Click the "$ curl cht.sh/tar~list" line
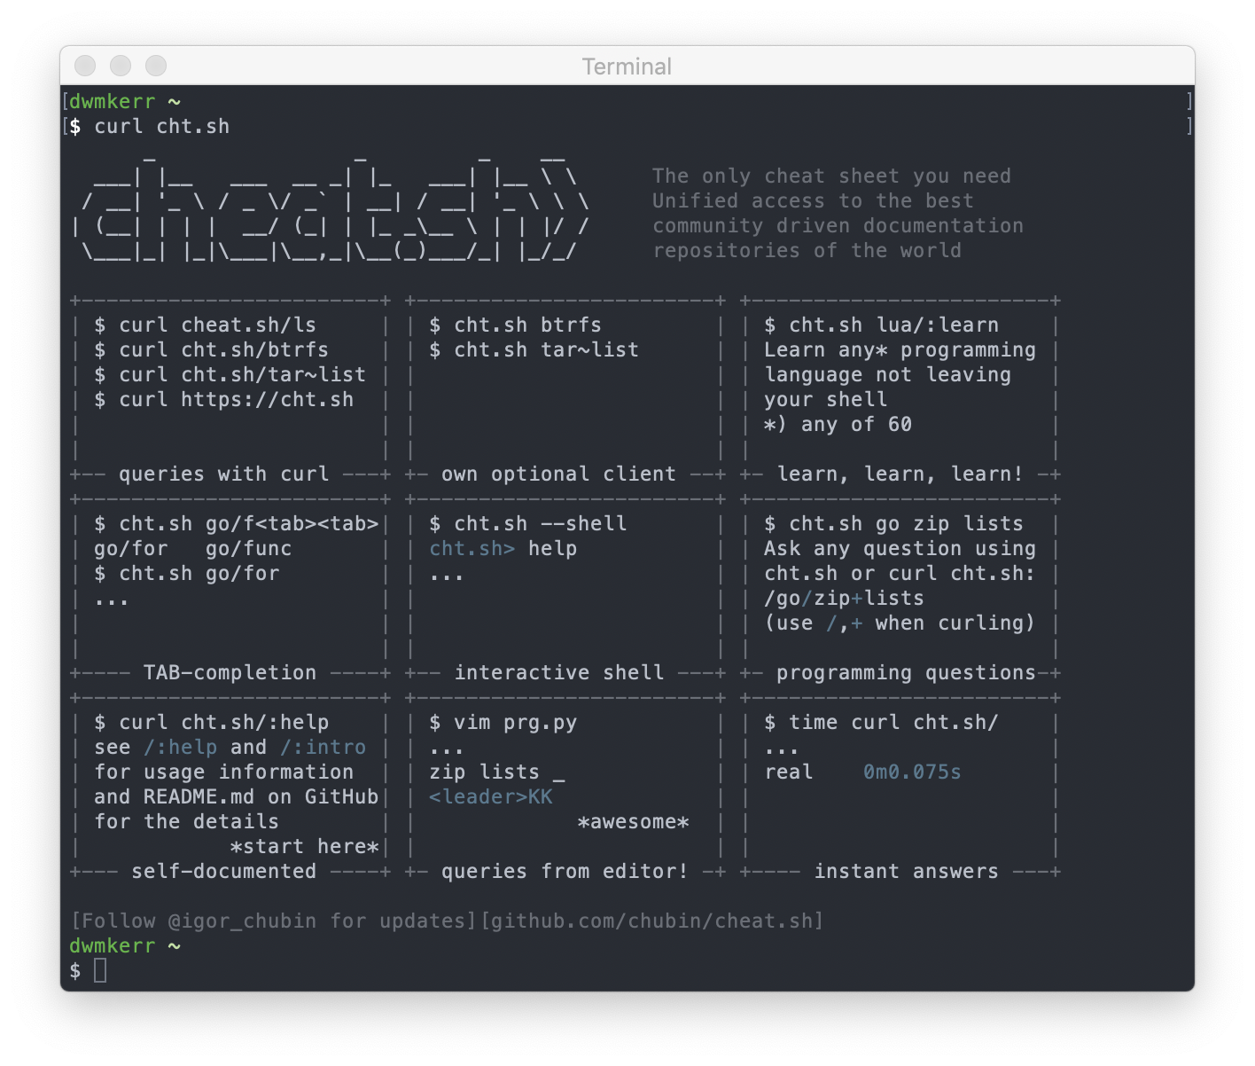Image resolution: width=1255 pixels, height=1066 pixels. pyautogui.click(x=230, y=374)
